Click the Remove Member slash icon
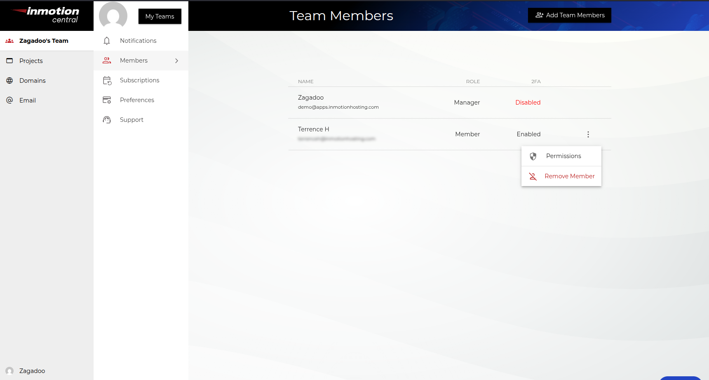Image resolution: width=709 pixels, height=380 pixels. pyautogui.click(x=533, y=176)
